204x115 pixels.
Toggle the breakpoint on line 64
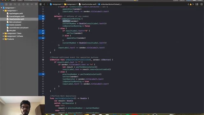[x=42, y=38]
